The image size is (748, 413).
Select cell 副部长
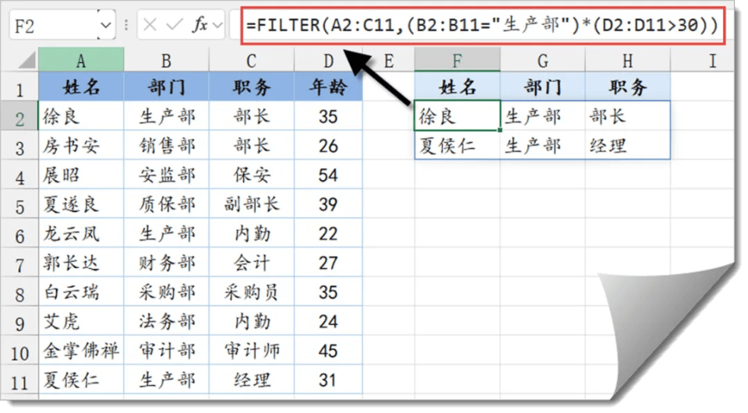[x=252, y=204]
